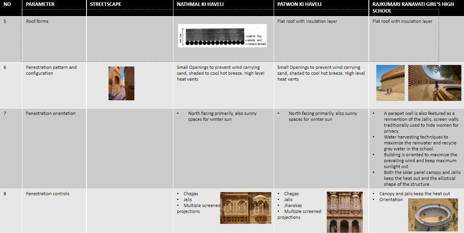Select row number 6 cell
The image size is (464, 233).
point(11,85)
